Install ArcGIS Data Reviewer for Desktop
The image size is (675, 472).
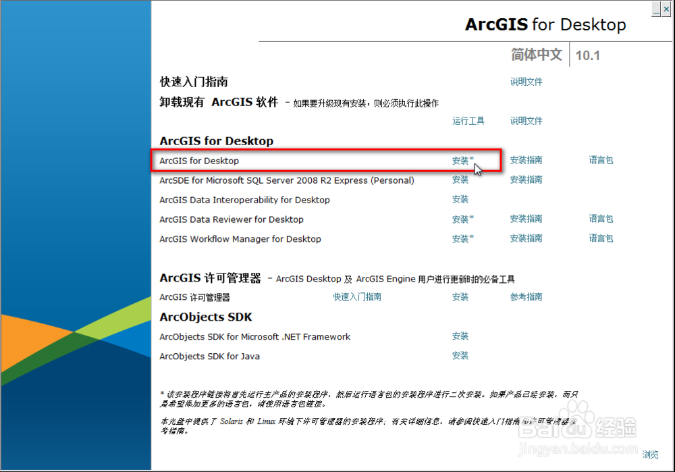point(462,219)
